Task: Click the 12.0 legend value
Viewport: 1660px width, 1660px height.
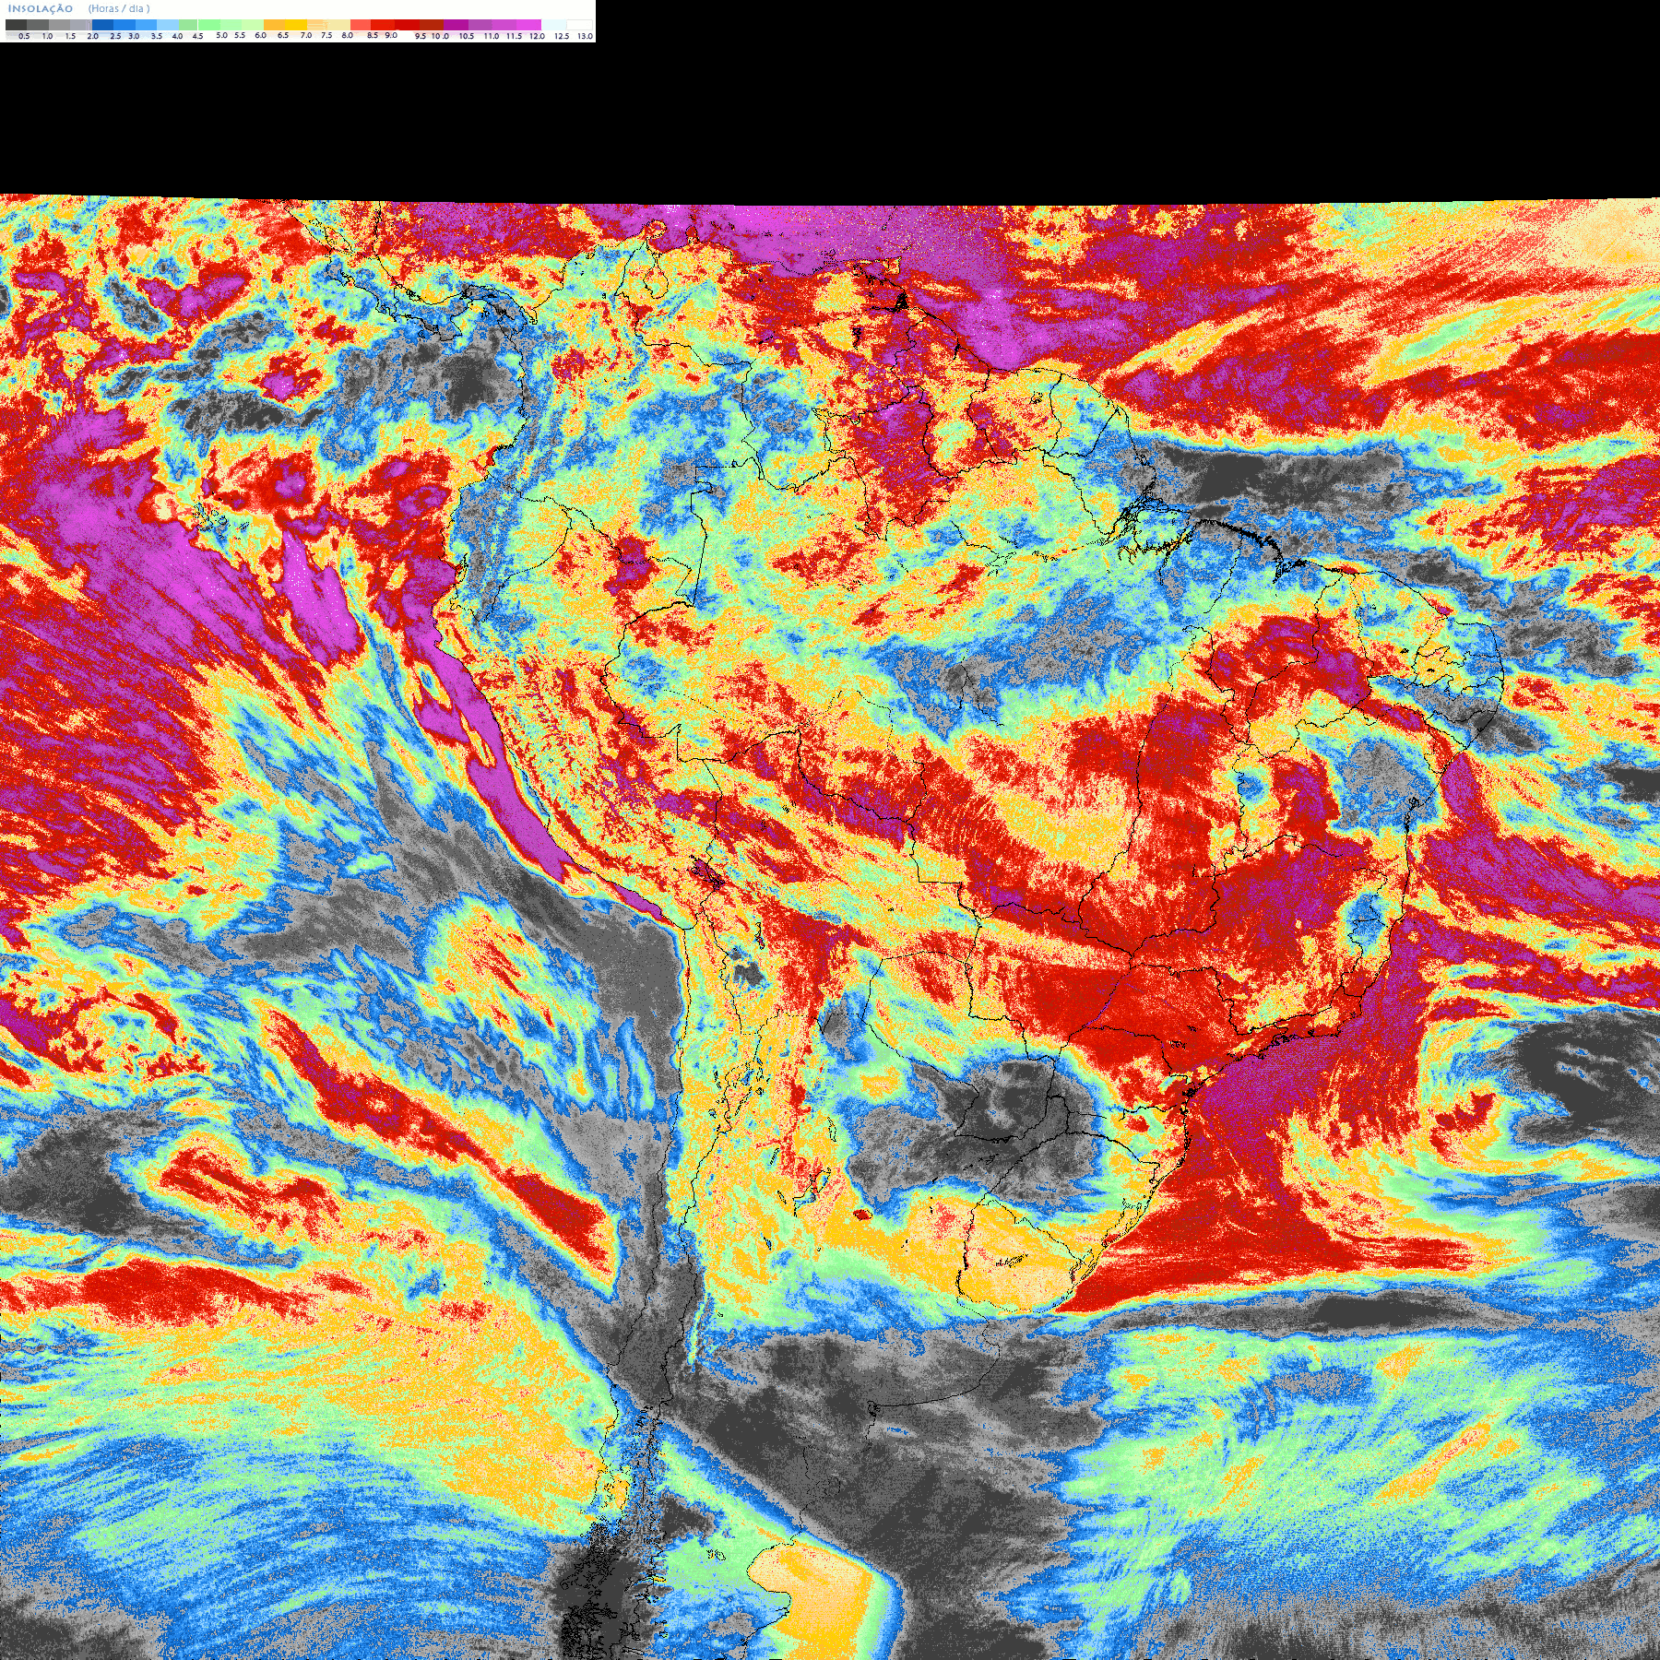Action: click(x=537, y=36)
